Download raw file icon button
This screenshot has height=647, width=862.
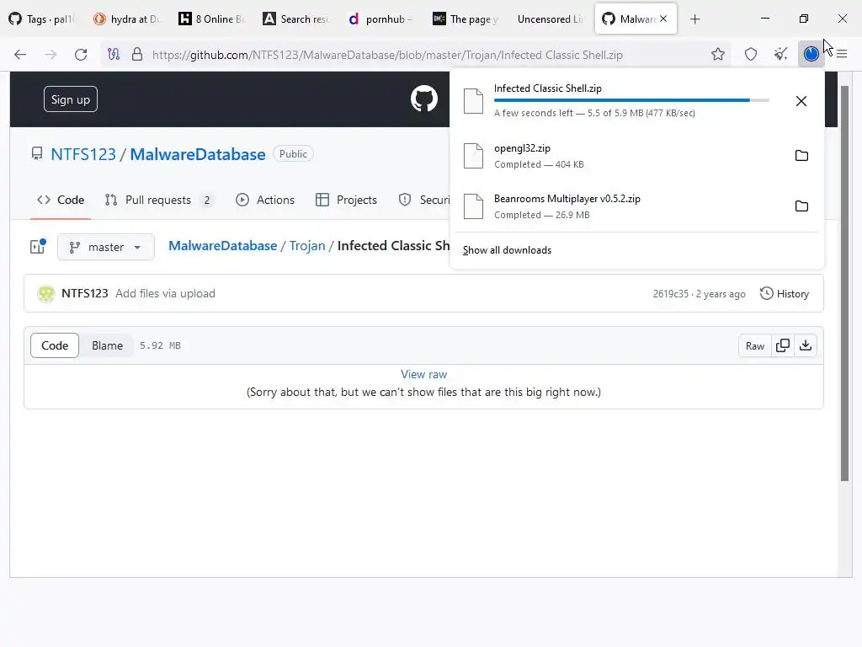pos(806,345)
